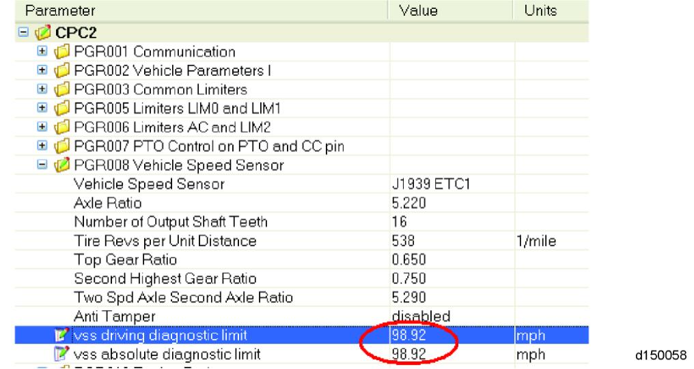Click edit icon beside vss absolute diagnostic limit
The image size is (694, 369).
click(61, 354)
